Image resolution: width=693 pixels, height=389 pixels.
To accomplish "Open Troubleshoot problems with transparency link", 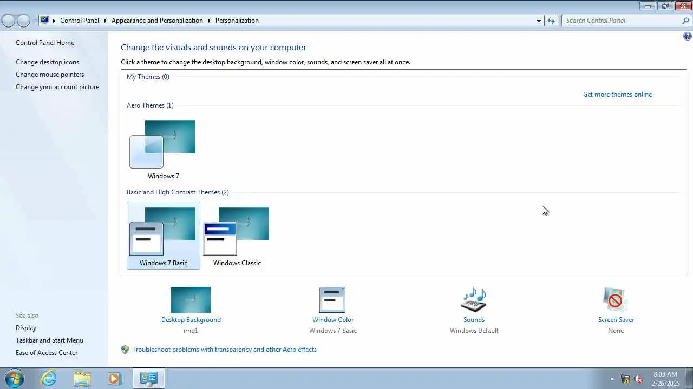I will point(224,350).
